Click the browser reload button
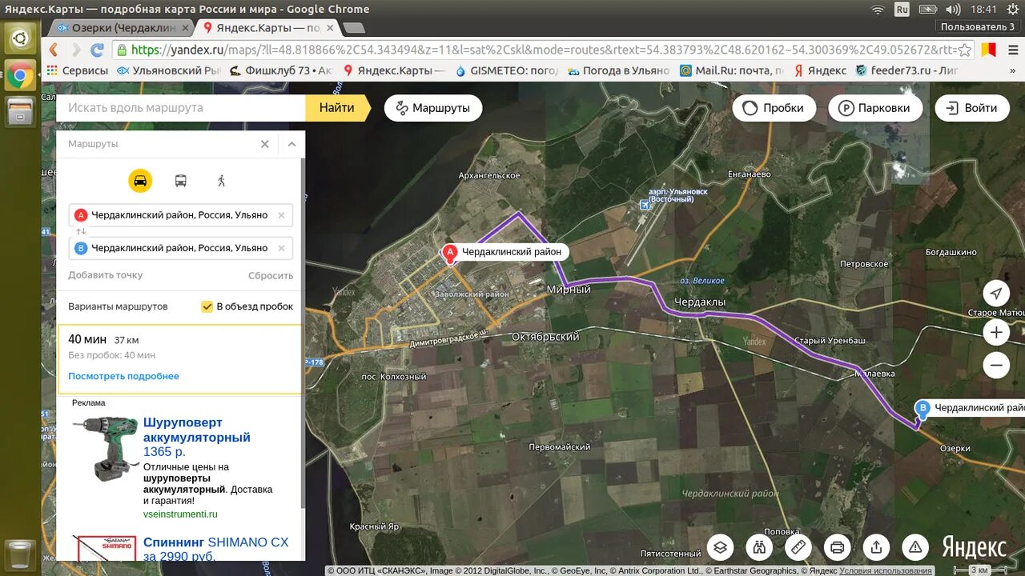 pyautogui.click(x=97, y=50)
